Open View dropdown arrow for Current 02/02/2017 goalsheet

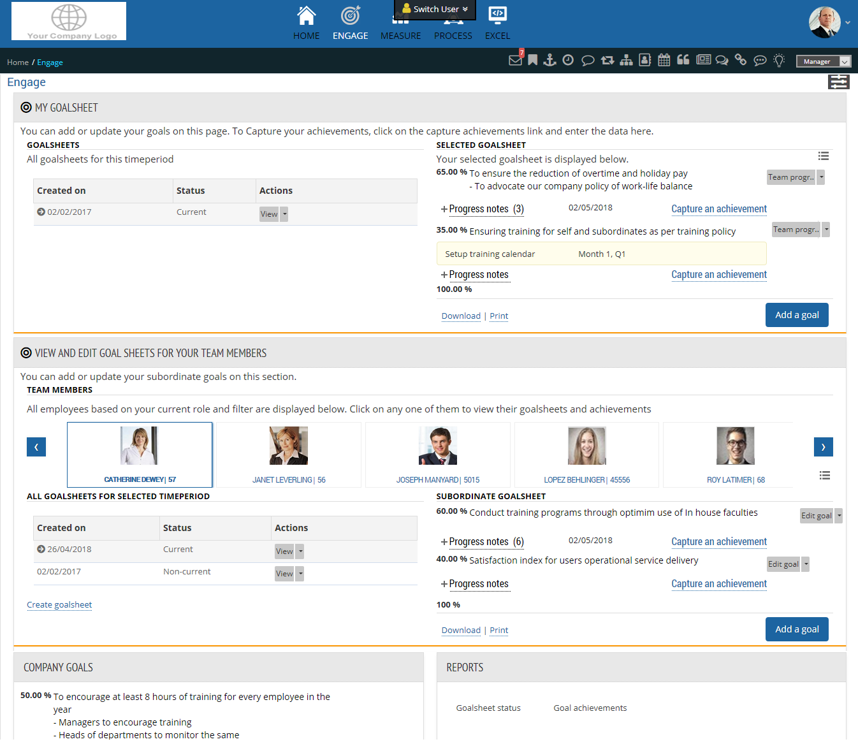[x=284, y=214]
